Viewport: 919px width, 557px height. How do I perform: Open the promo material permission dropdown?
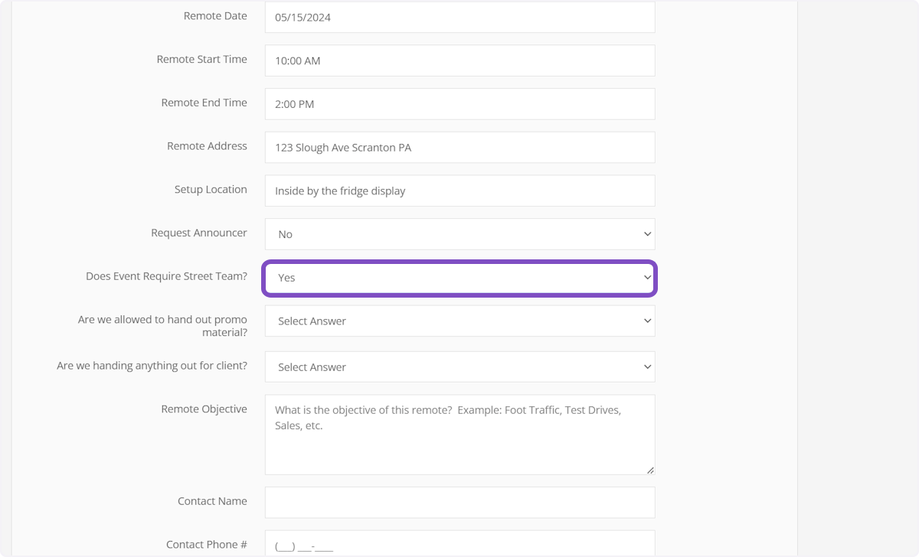(x=459, y=321)
